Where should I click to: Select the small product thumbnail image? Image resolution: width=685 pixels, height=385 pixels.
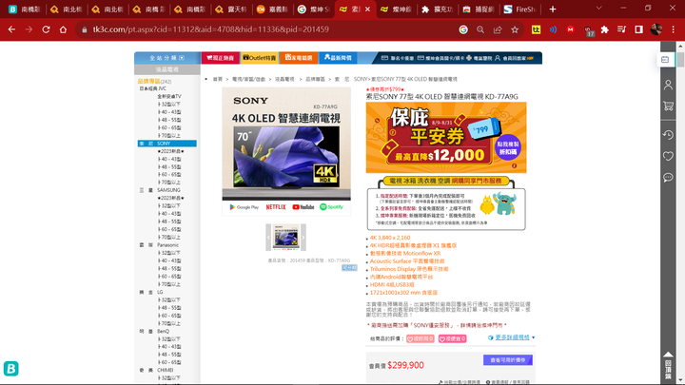pos(285,237)
